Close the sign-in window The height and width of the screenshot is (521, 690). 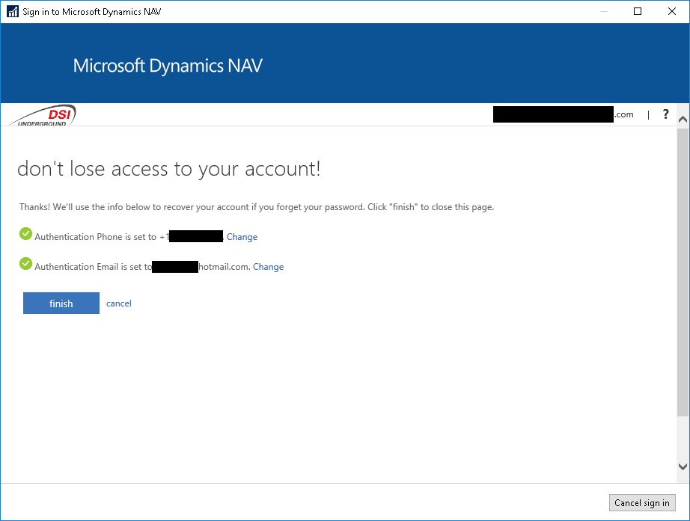point(672,11)
